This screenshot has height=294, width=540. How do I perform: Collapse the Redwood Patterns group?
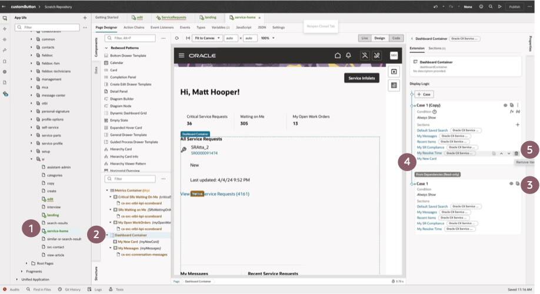pyautogui.click(x=106, y=48)
